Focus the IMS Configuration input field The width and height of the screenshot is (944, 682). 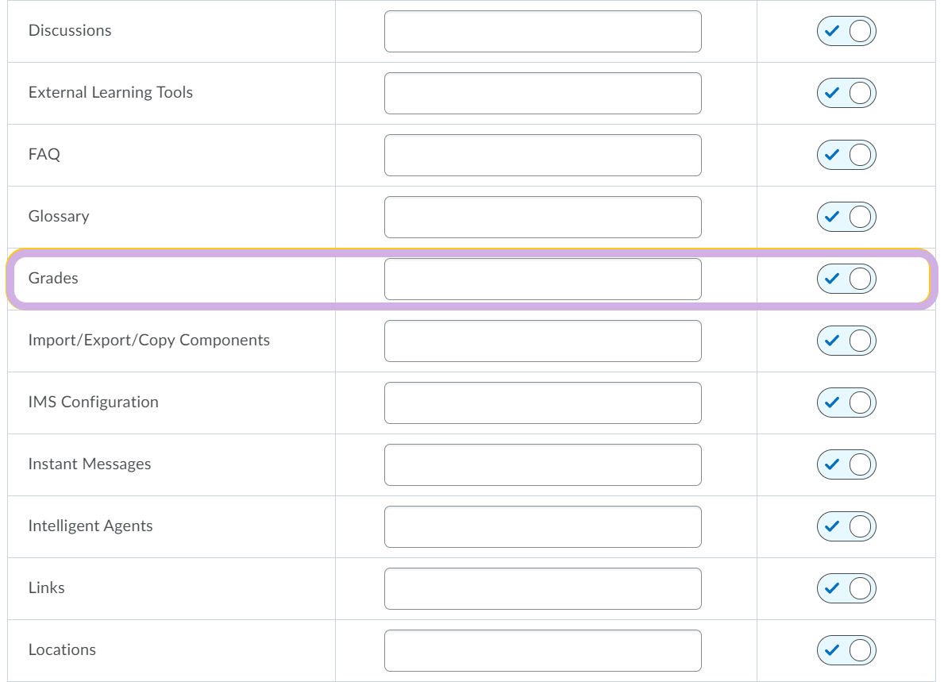(542, 403)
